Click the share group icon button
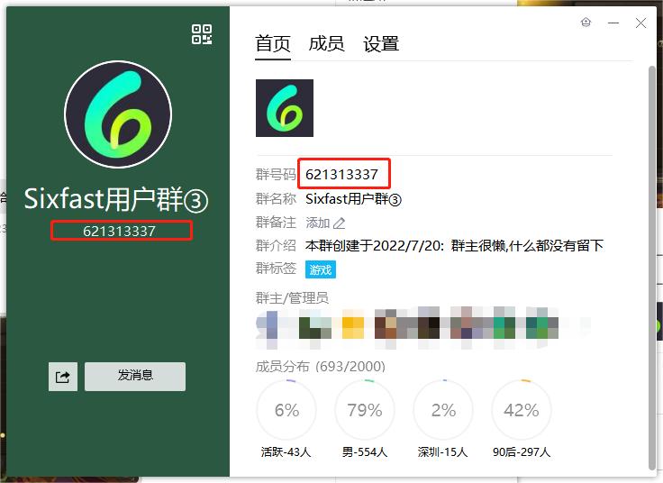 [63, 377]
